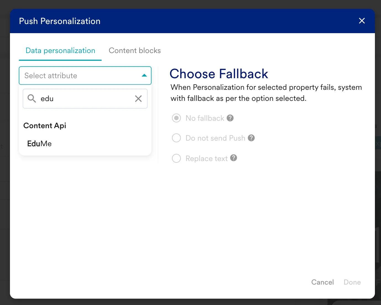Focus the attribute search field
Screen dimensions: 381x305
[85, 99]
